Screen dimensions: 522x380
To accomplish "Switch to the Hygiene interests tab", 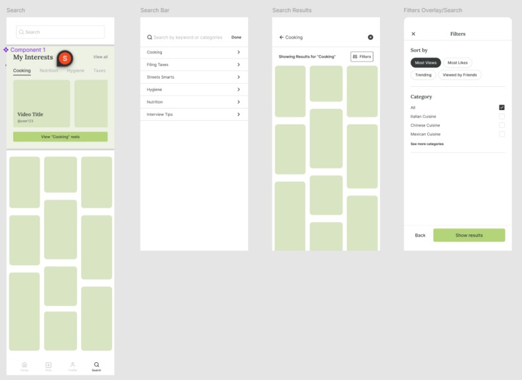I will point(76,70).
